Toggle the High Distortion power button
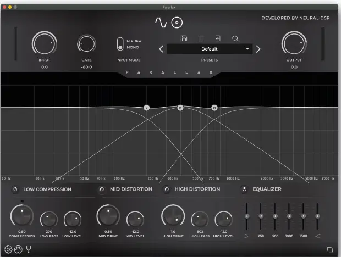 [167, 189]
